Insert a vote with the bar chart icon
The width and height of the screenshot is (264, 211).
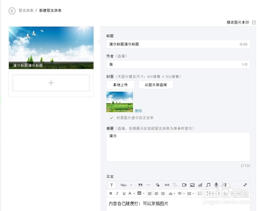200,185
